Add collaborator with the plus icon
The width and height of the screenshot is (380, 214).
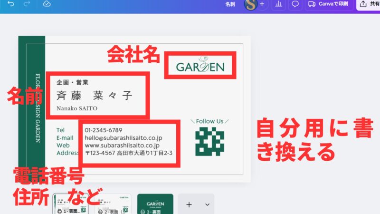pos(262,4)
